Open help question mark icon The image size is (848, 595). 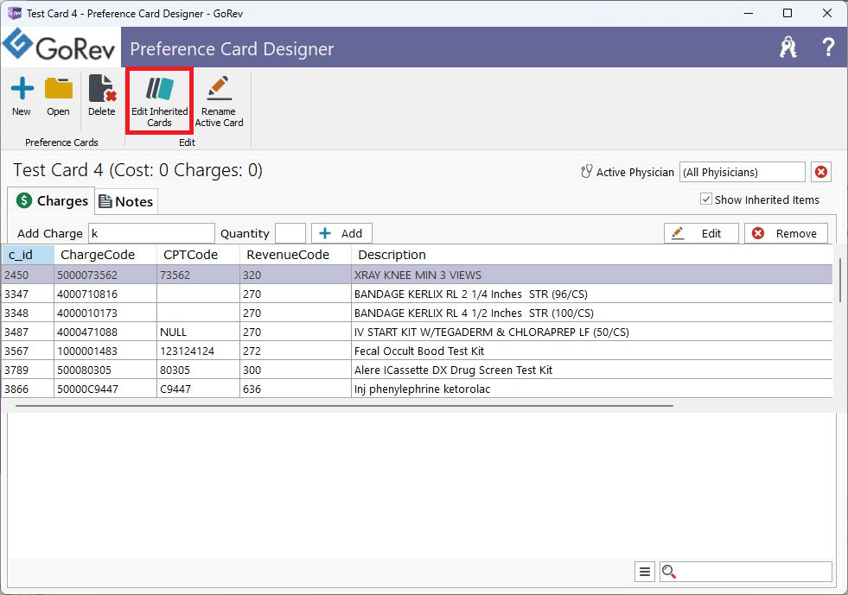tap(827, 47)
